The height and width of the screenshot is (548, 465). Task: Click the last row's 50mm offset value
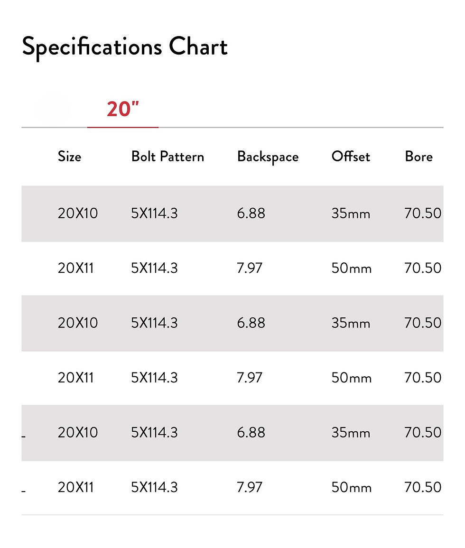click(x=351, y=487)
